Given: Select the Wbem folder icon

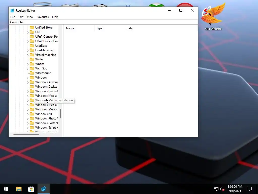Looking at the screenshot, I should (x=32, y=64).
